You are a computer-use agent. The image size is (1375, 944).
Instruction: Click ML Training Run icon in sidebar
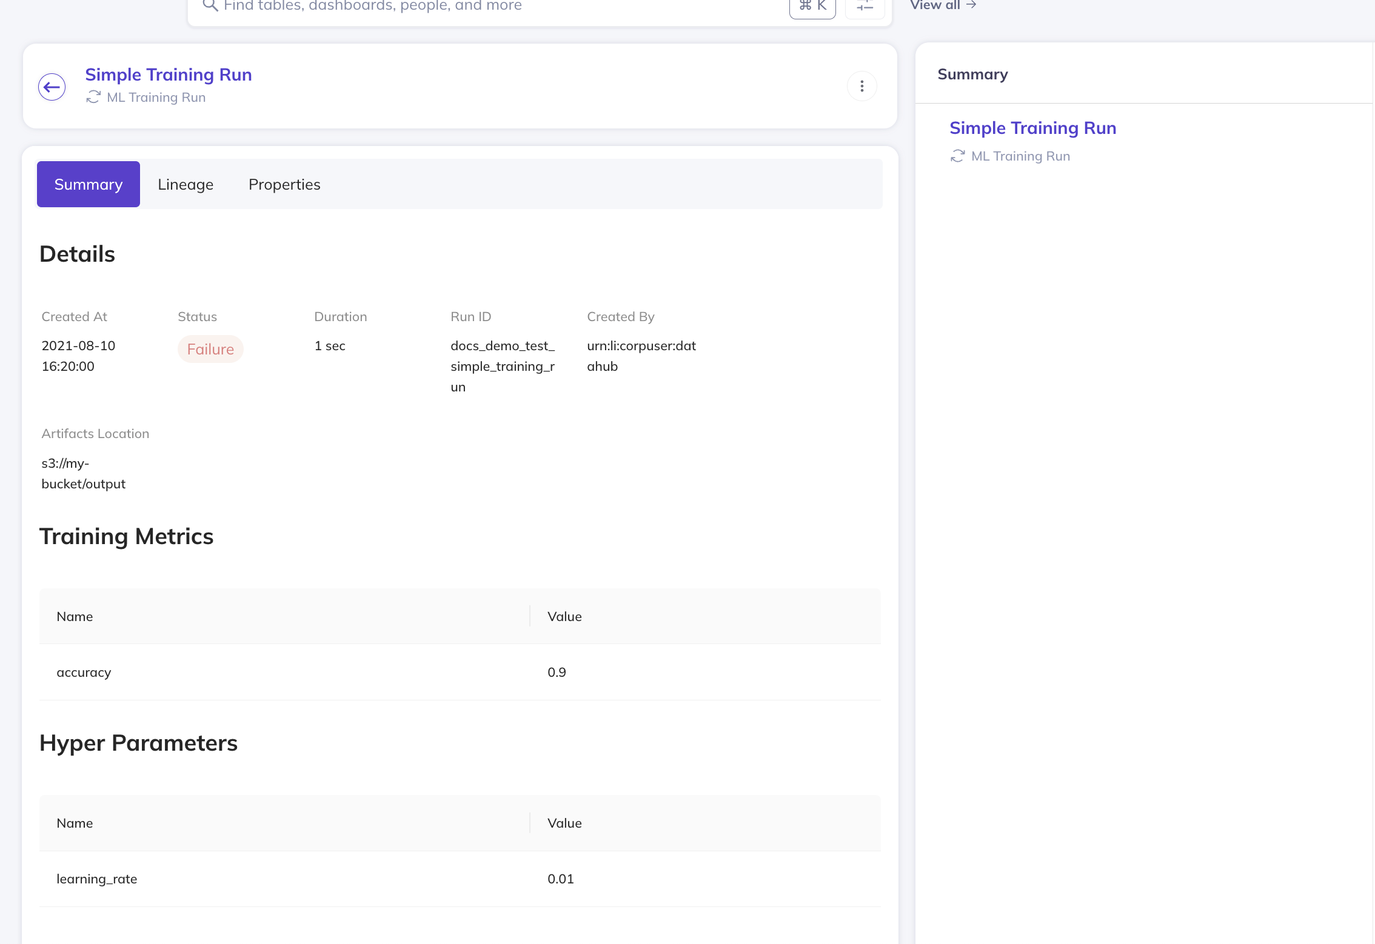[x=957, y=156]
